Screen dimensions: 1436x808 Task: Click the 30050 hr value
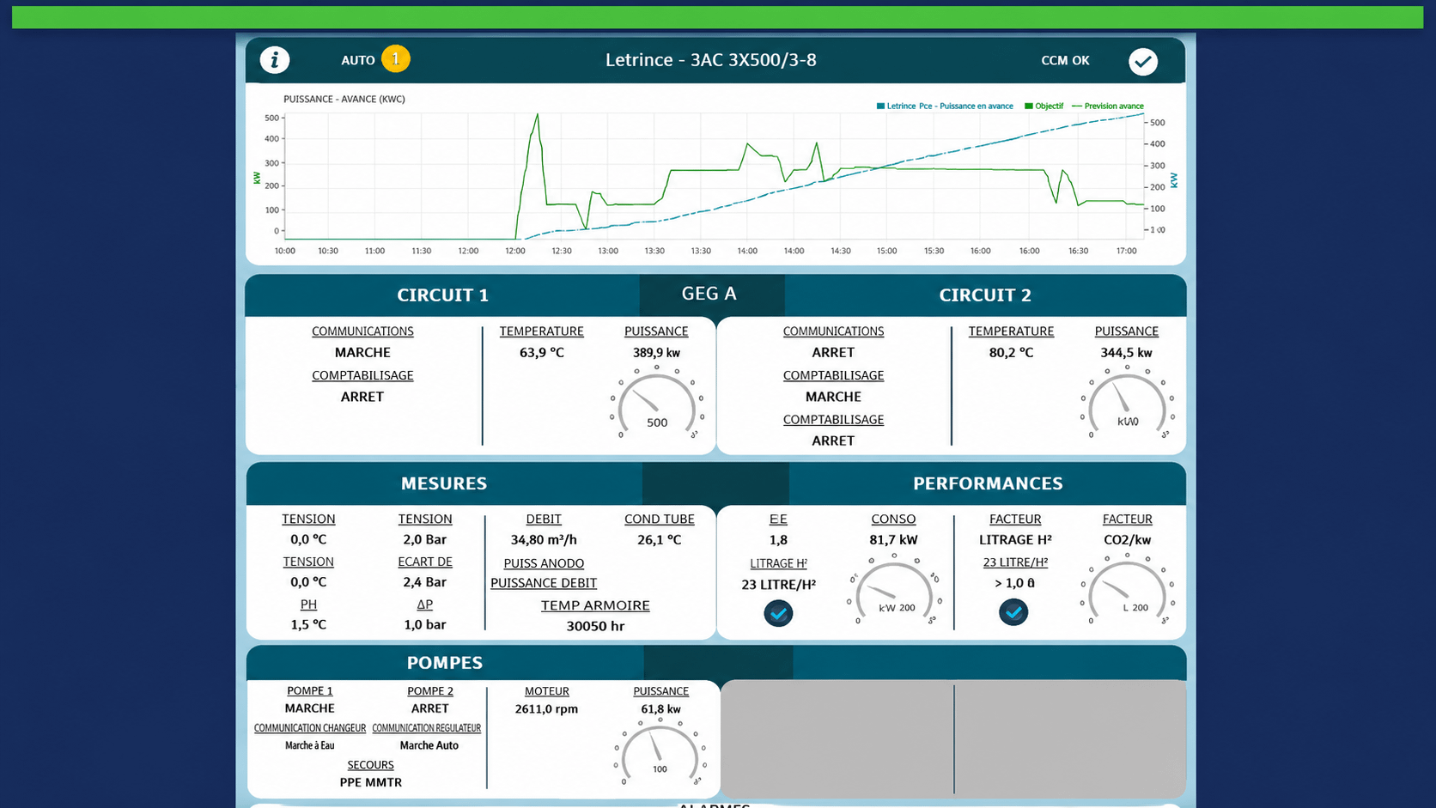click(595, 626)
